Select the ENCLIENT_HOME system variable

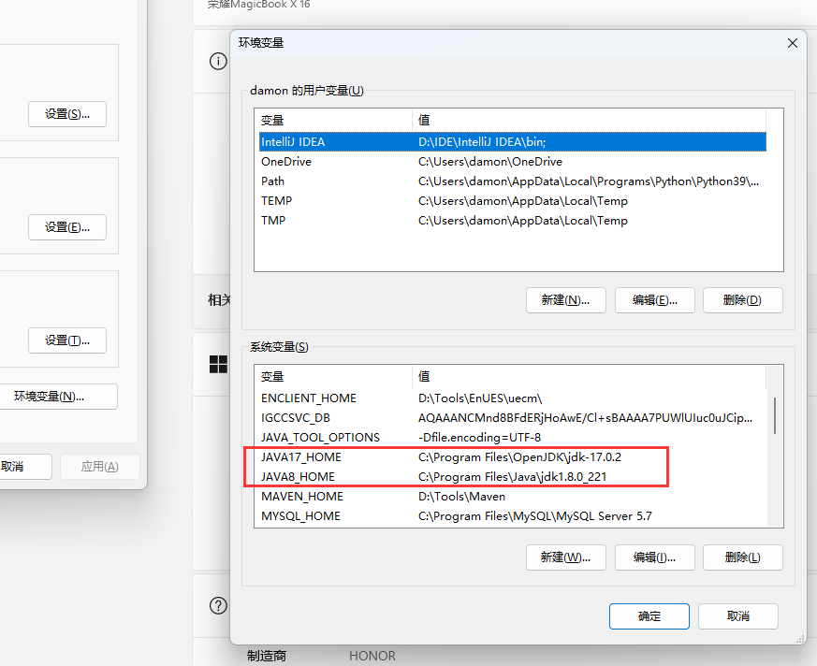513,398
